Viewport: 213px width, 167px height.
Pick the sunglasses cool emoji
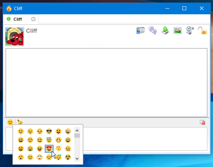click(49, 131)
